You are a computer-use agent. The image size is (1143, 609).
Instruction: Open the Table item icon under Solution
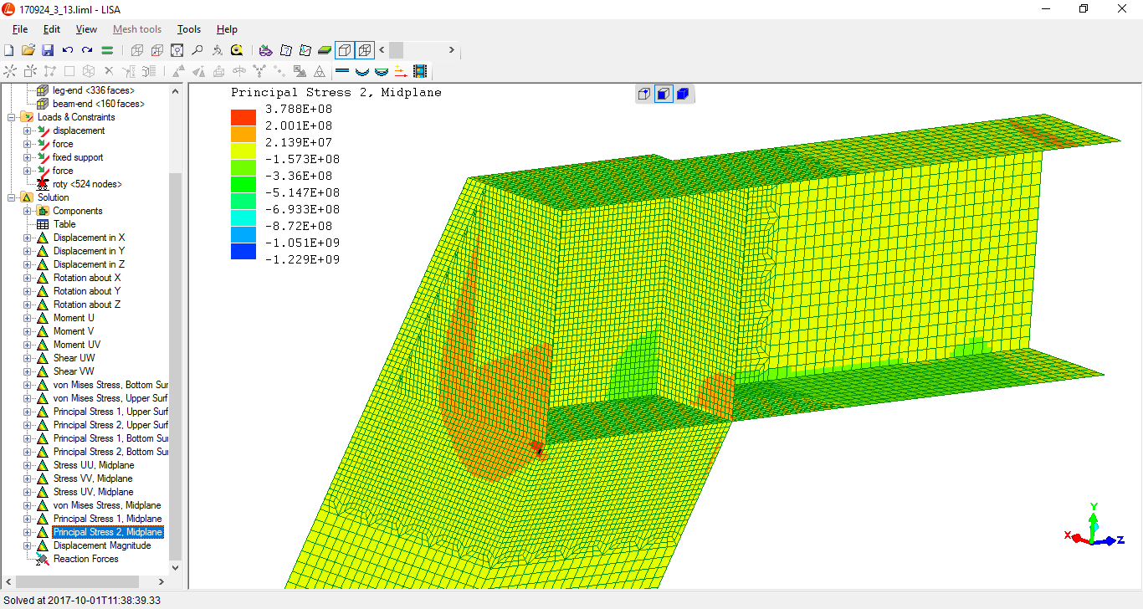(x=43, y=224)
